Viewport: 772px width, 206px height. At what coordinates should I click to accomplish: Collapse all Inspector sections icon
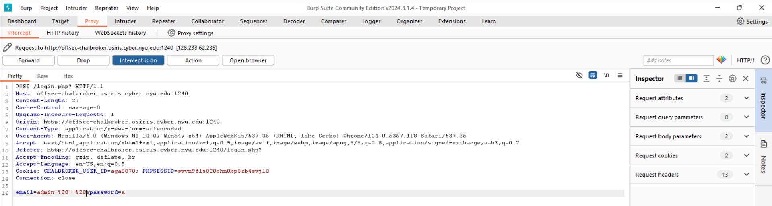719,78
